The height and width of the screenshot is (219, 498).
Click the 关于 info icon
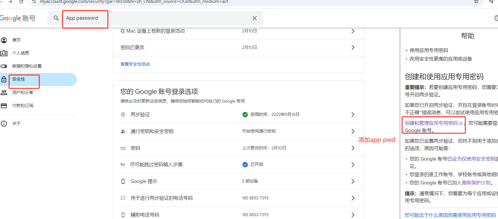[x=4, y=124]
